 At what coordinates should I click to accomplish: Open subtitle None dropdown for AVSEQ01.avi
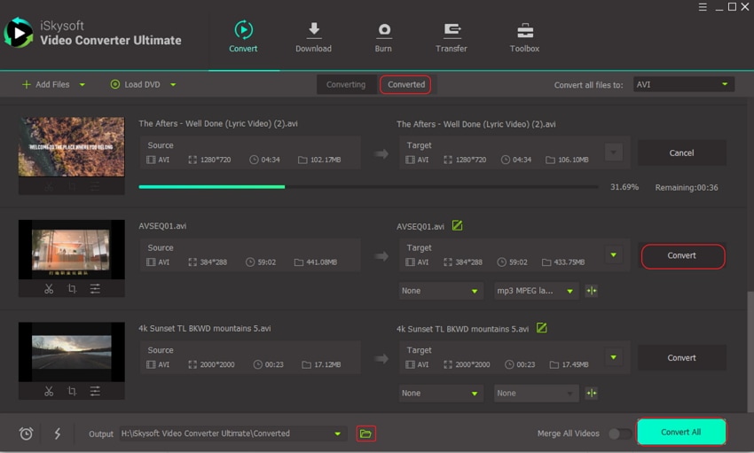[x=441, y=291]
